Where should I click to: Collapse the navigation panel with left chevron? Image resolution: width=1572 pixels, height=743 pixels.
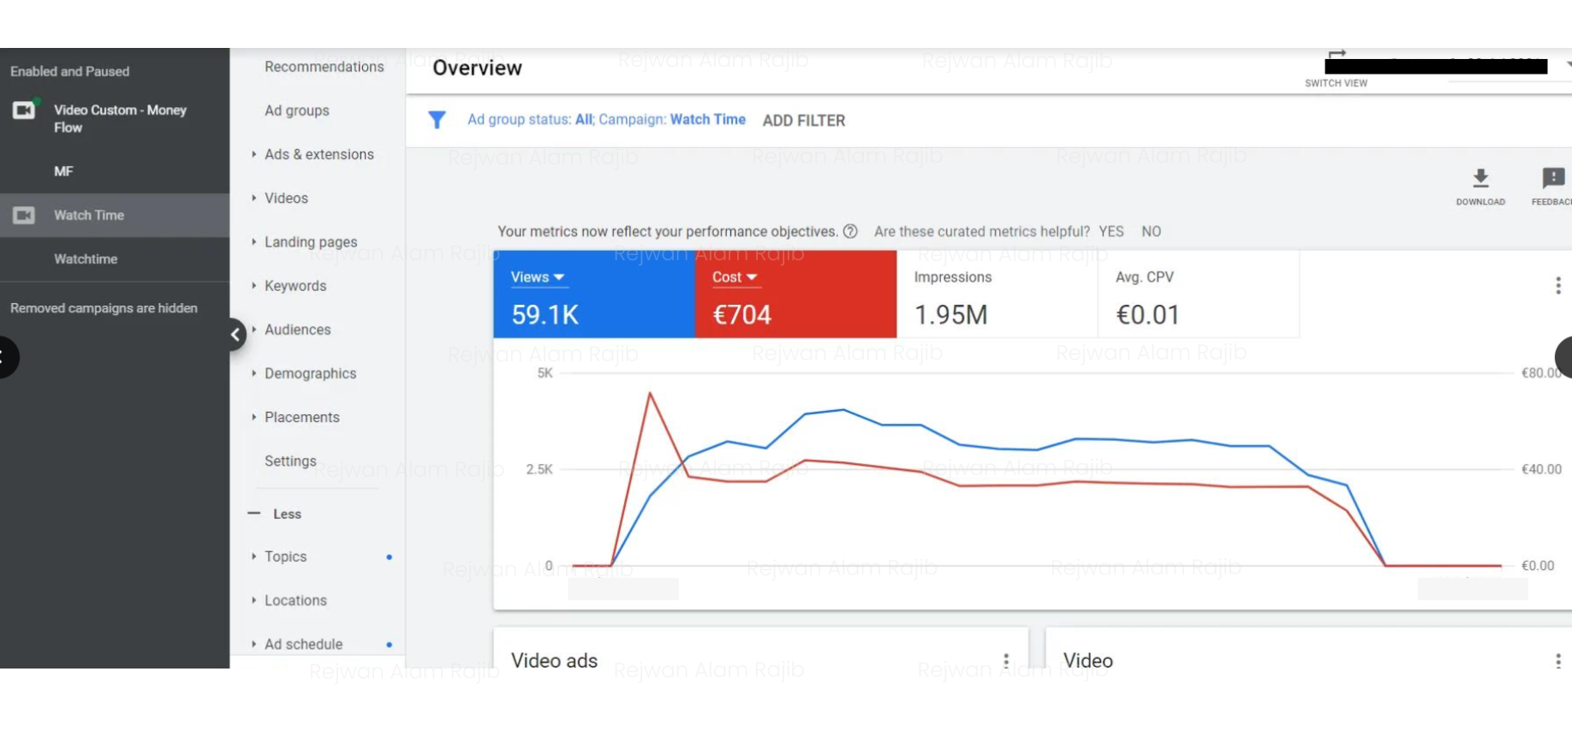coord(235,335)
